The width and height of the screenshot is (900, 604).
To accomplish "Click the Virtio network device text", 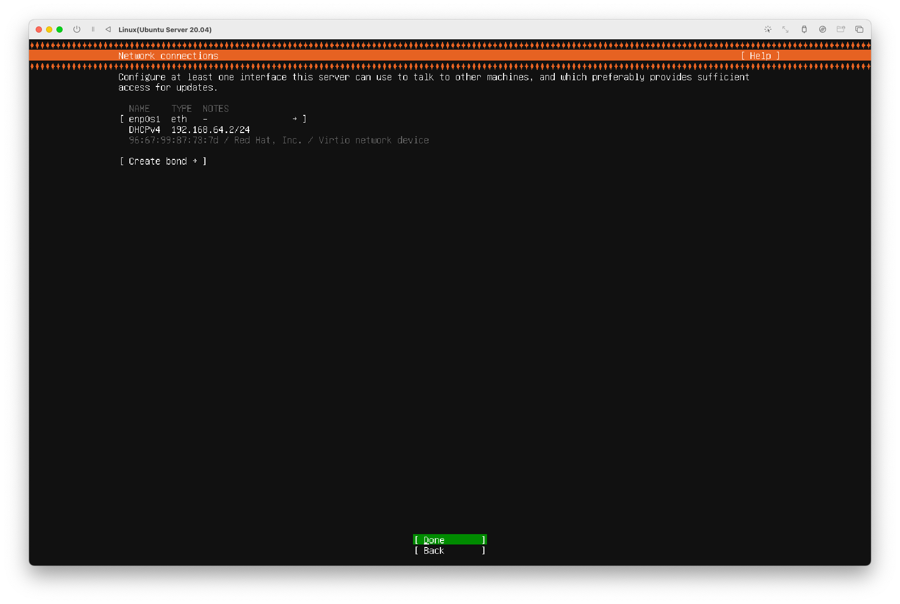I will pos(374,140).
